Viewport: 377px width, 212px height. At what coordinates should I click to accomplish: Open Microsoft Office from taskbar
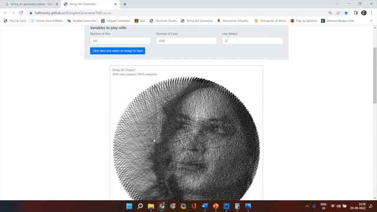pyautogui.click(x=194, y=206)
